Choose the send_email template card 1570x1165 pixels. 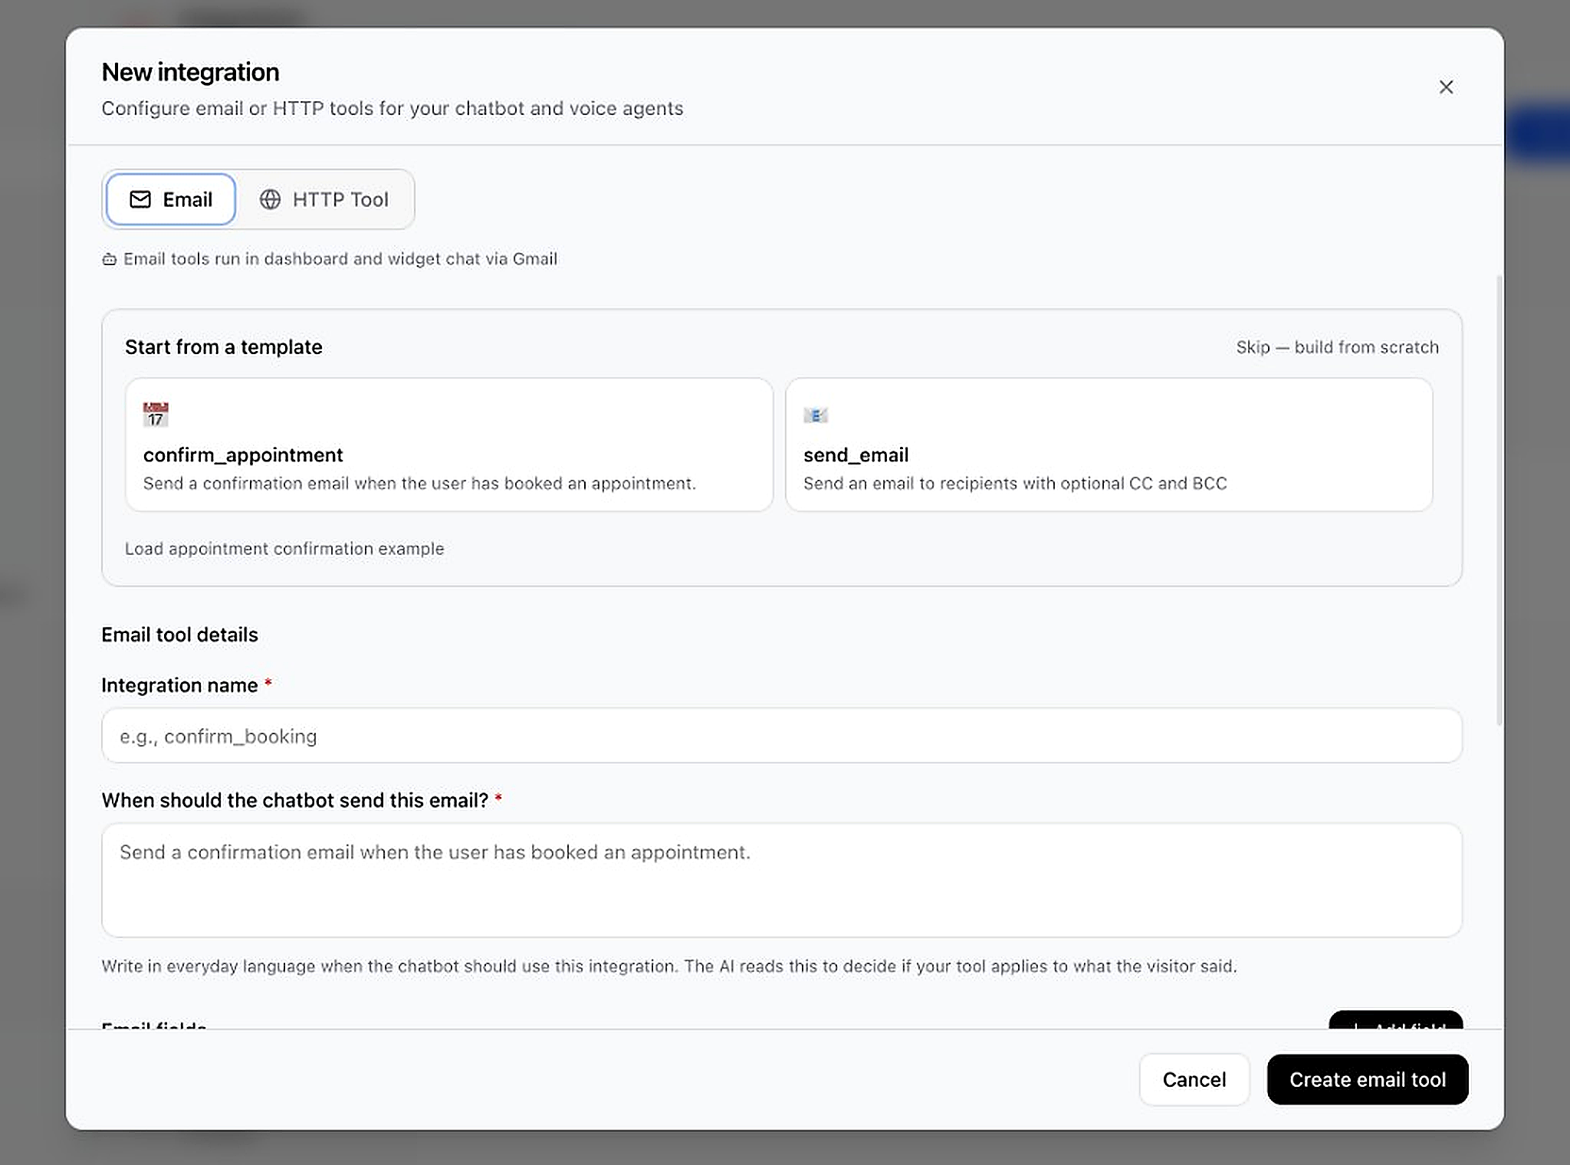(1109, 445)
